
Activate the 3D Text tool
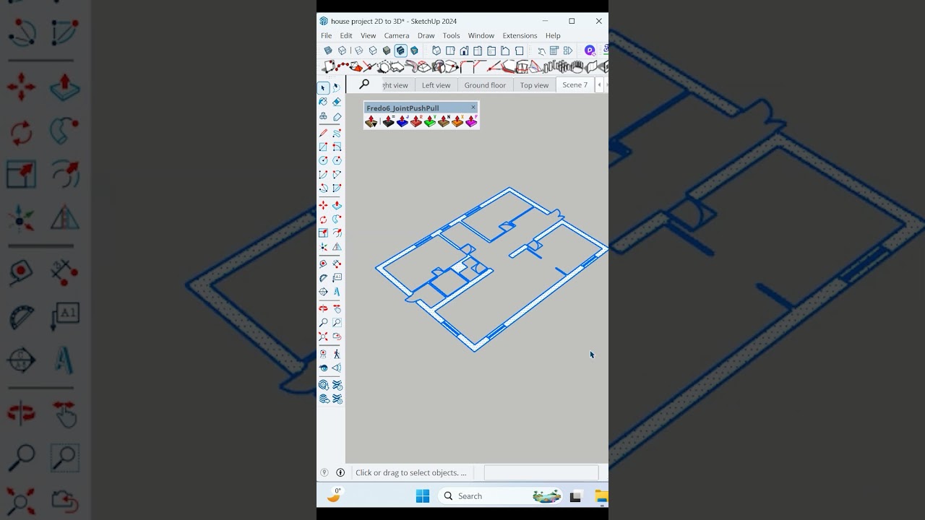[x=337, y=292]
